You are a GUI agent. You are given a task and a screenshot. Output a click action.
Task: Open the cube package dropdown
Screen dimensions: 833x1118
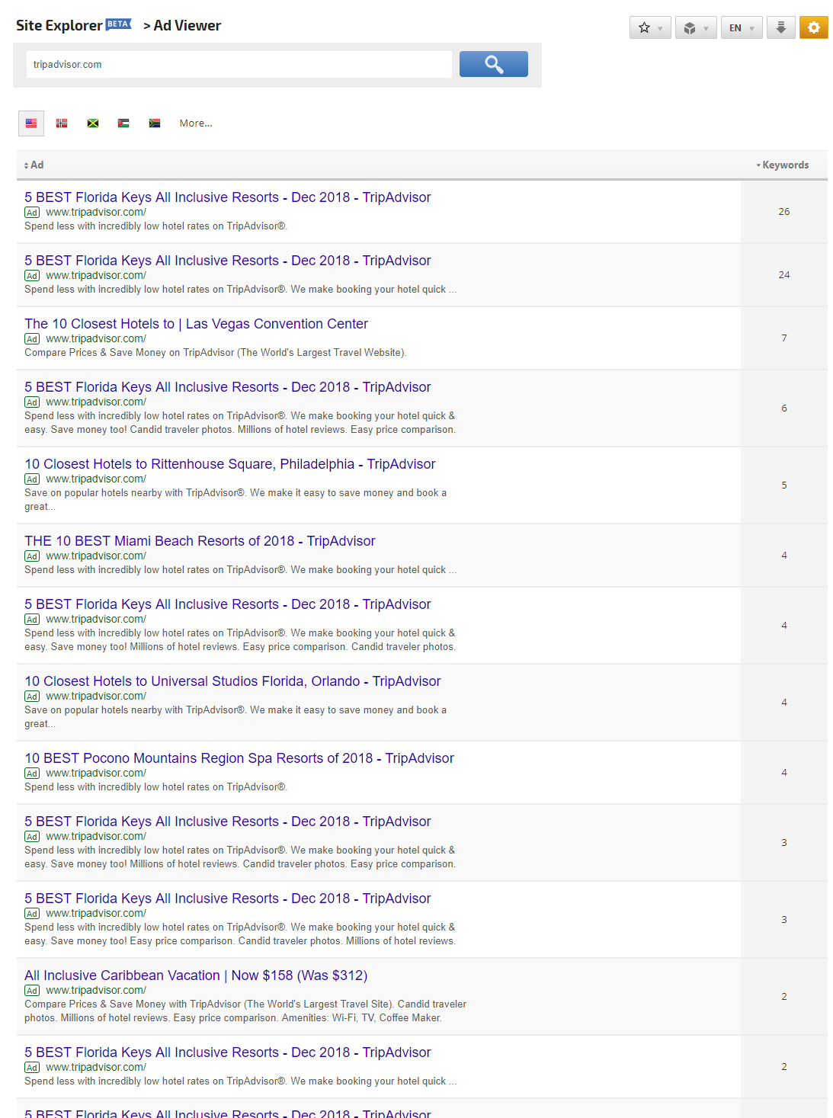click(696, 27)
